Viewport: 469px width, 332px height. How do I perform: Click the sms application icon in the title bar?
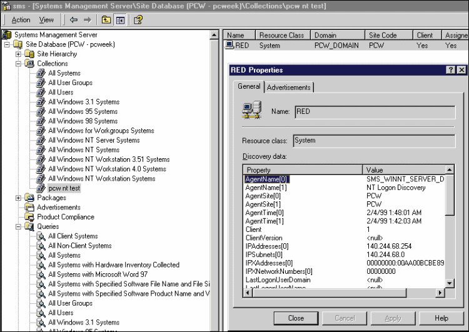[x=6, y=6]
